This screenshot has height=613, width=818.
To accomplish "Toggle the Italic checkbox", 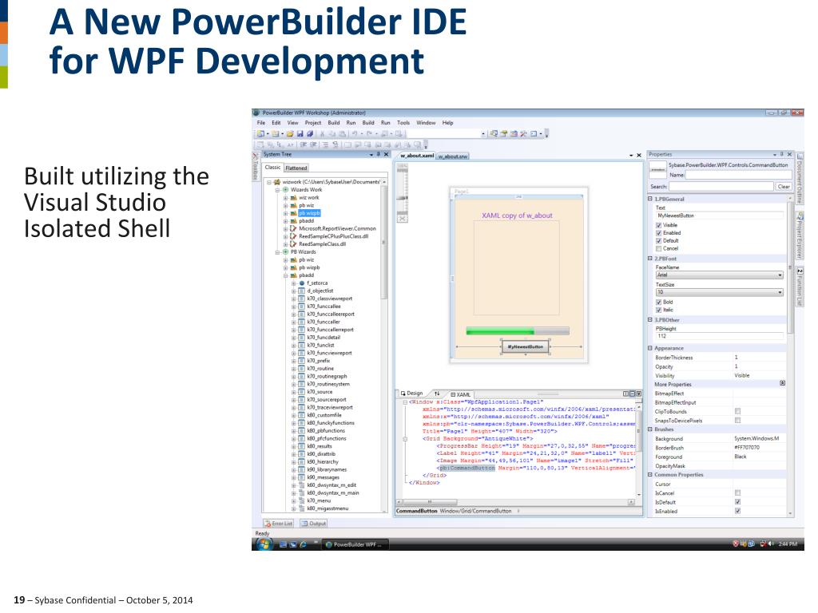I will pyautogui.click(x=658, y=310).
